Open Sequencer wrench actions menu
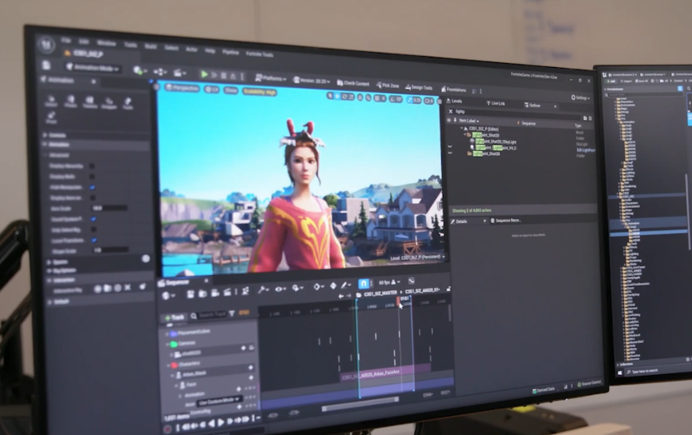The height and width of the screenshot is (435, 692). tap(264, 289)
